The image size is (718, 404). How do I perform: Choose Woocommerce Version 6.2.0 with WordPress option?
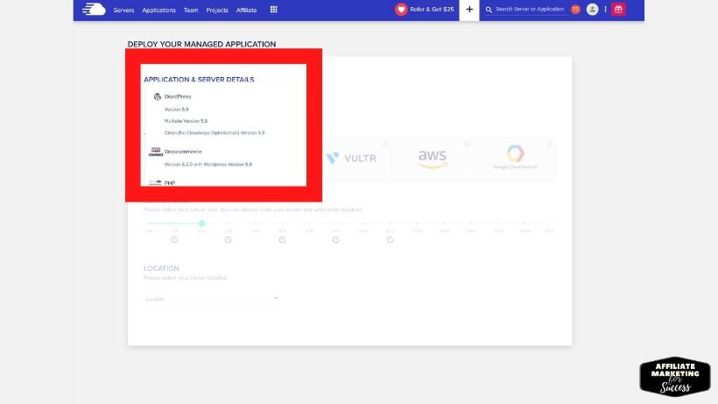point(208,165)
